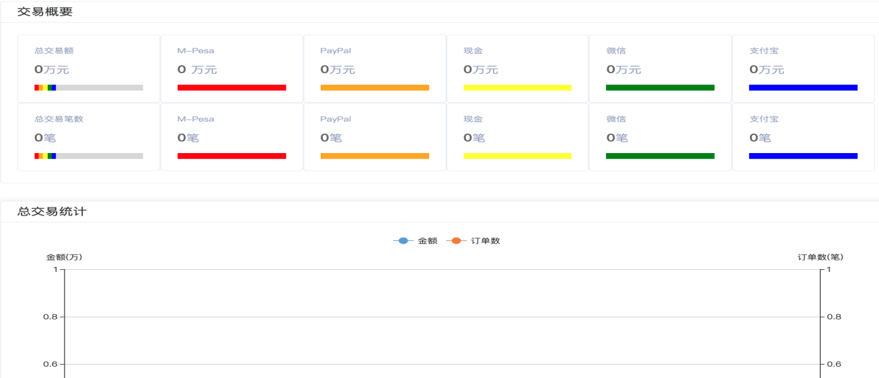
Task: Click the M-Pesa transaction amount card
Action: 231,68
